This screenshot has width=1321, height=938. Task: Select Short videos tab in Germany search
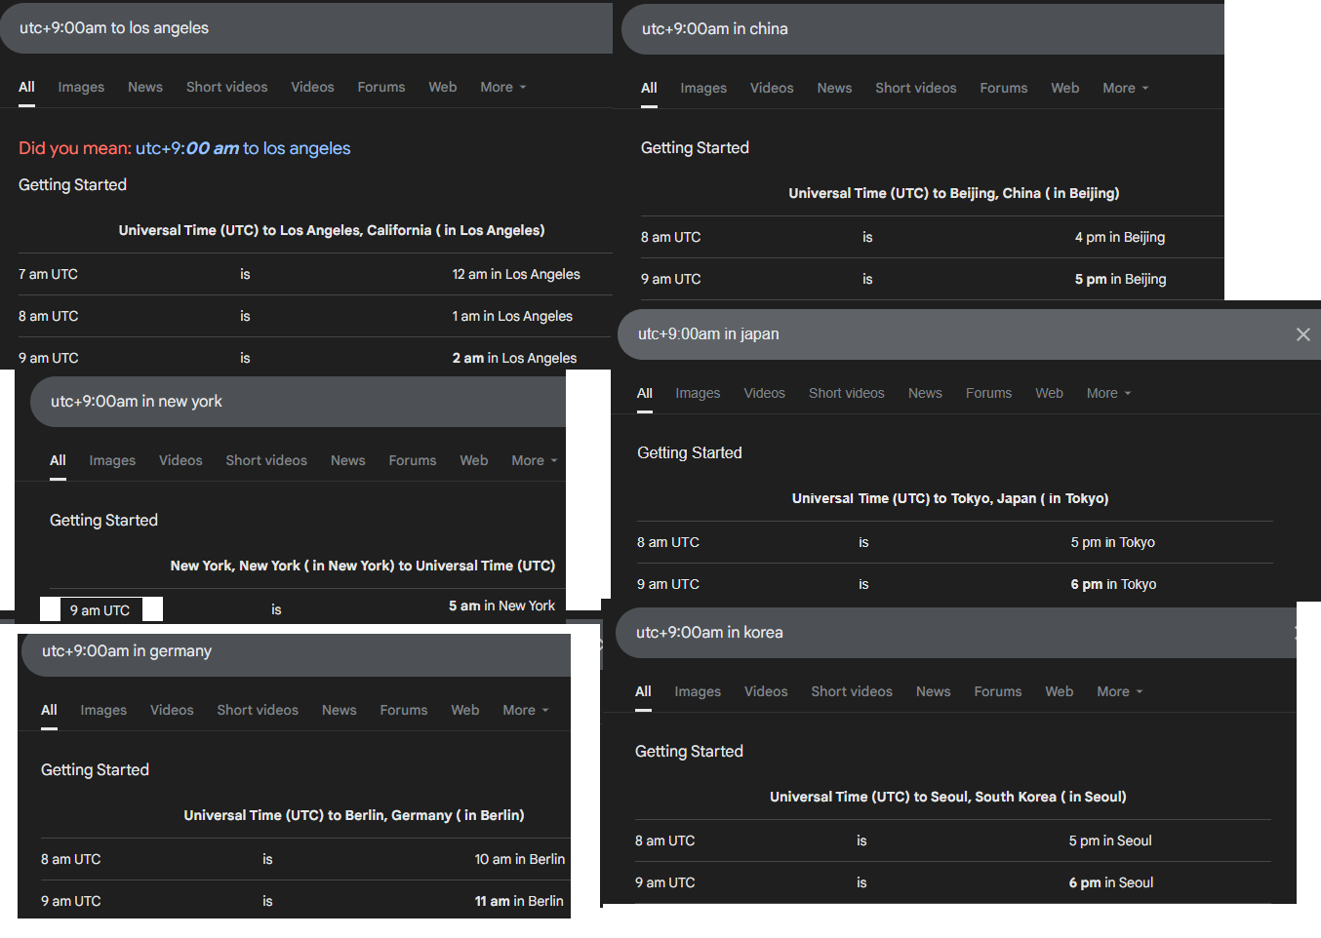coord(258,710)
